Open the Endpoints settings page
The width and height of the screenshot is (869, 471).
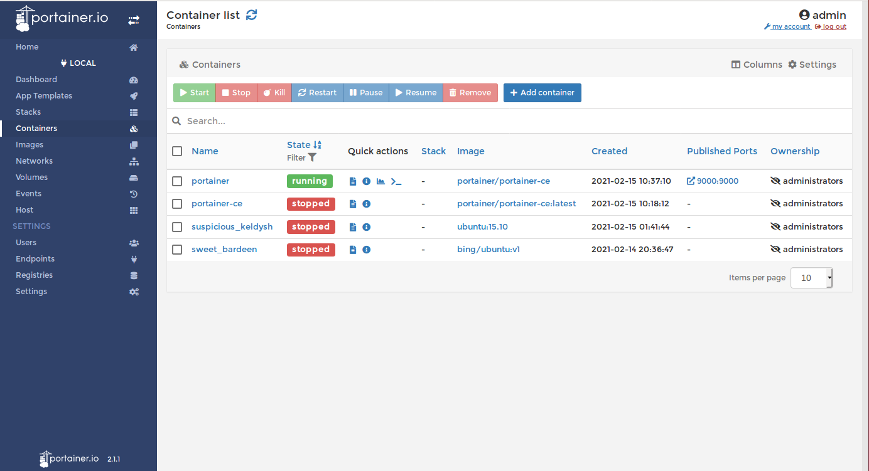[x=35, y=258]
